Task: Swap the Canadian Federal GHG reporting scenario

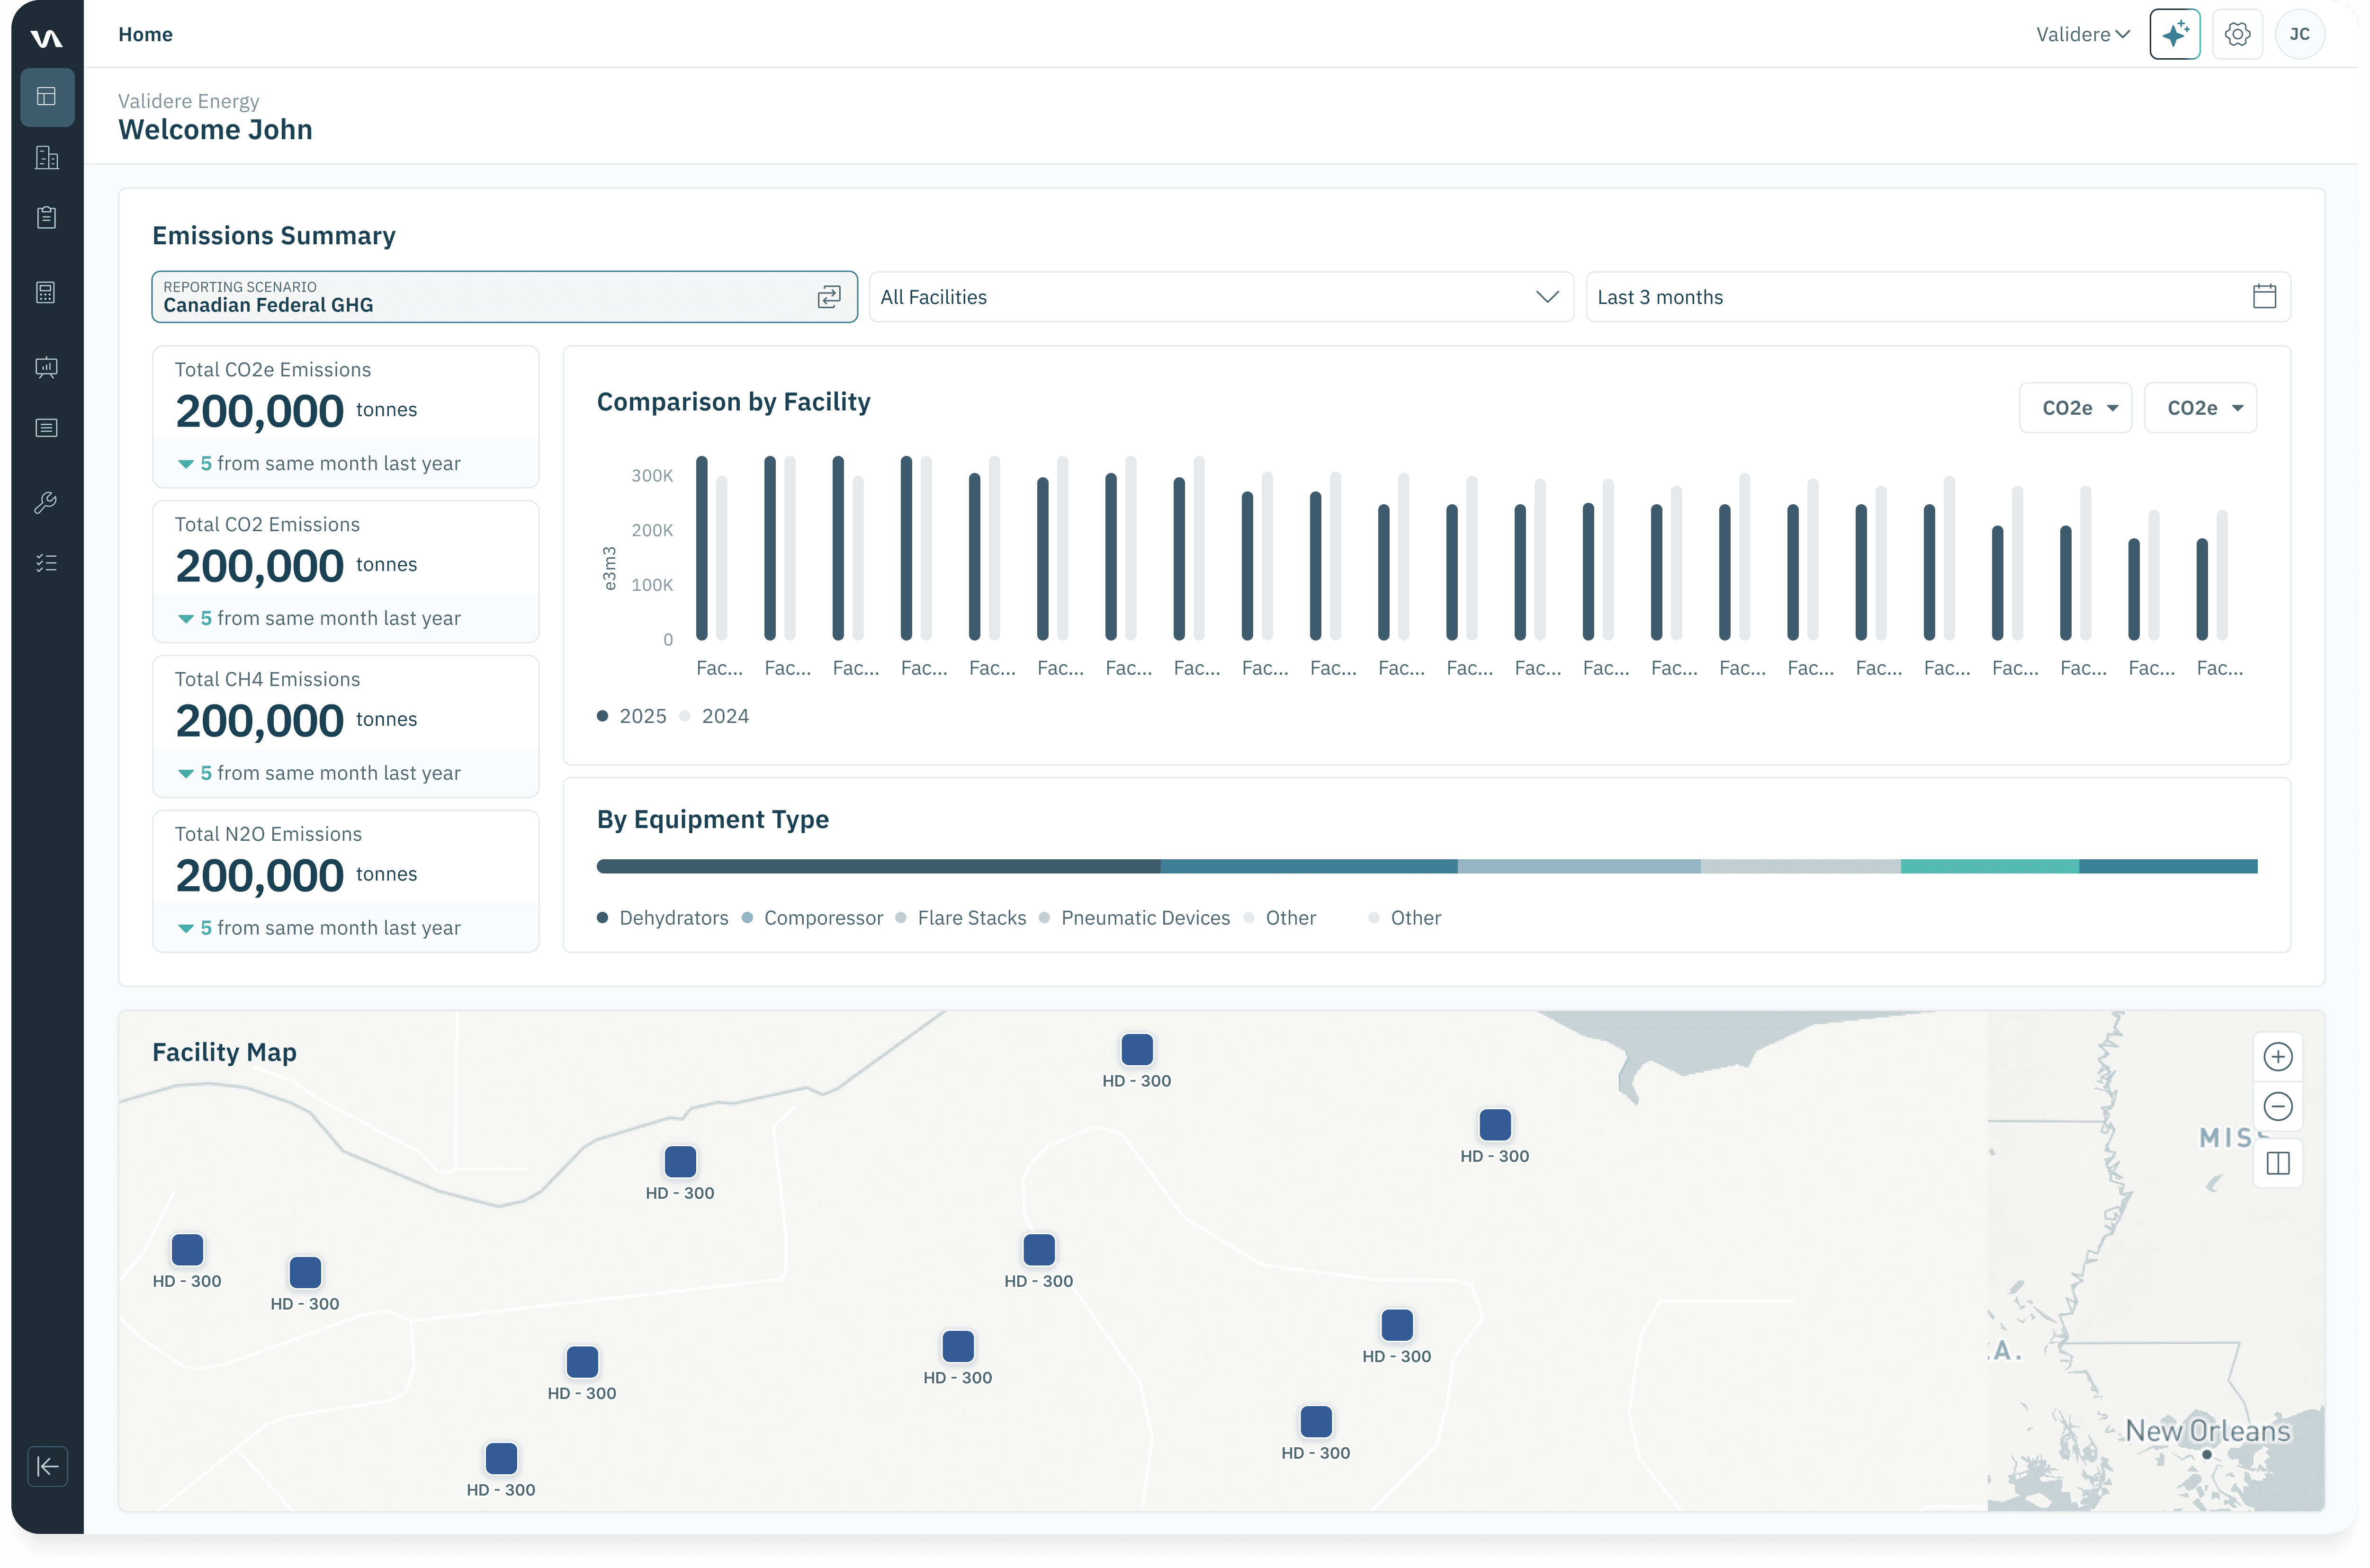Action: (x=828, y=297)
